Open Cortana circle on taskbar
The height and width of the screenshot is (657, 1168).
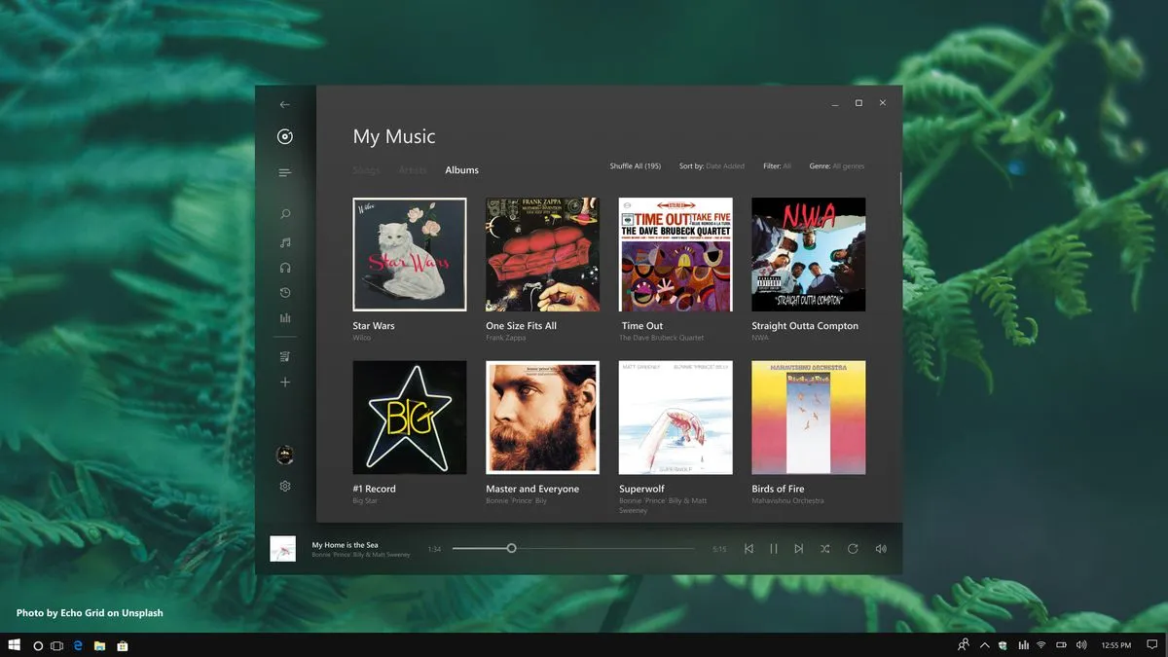38,645
